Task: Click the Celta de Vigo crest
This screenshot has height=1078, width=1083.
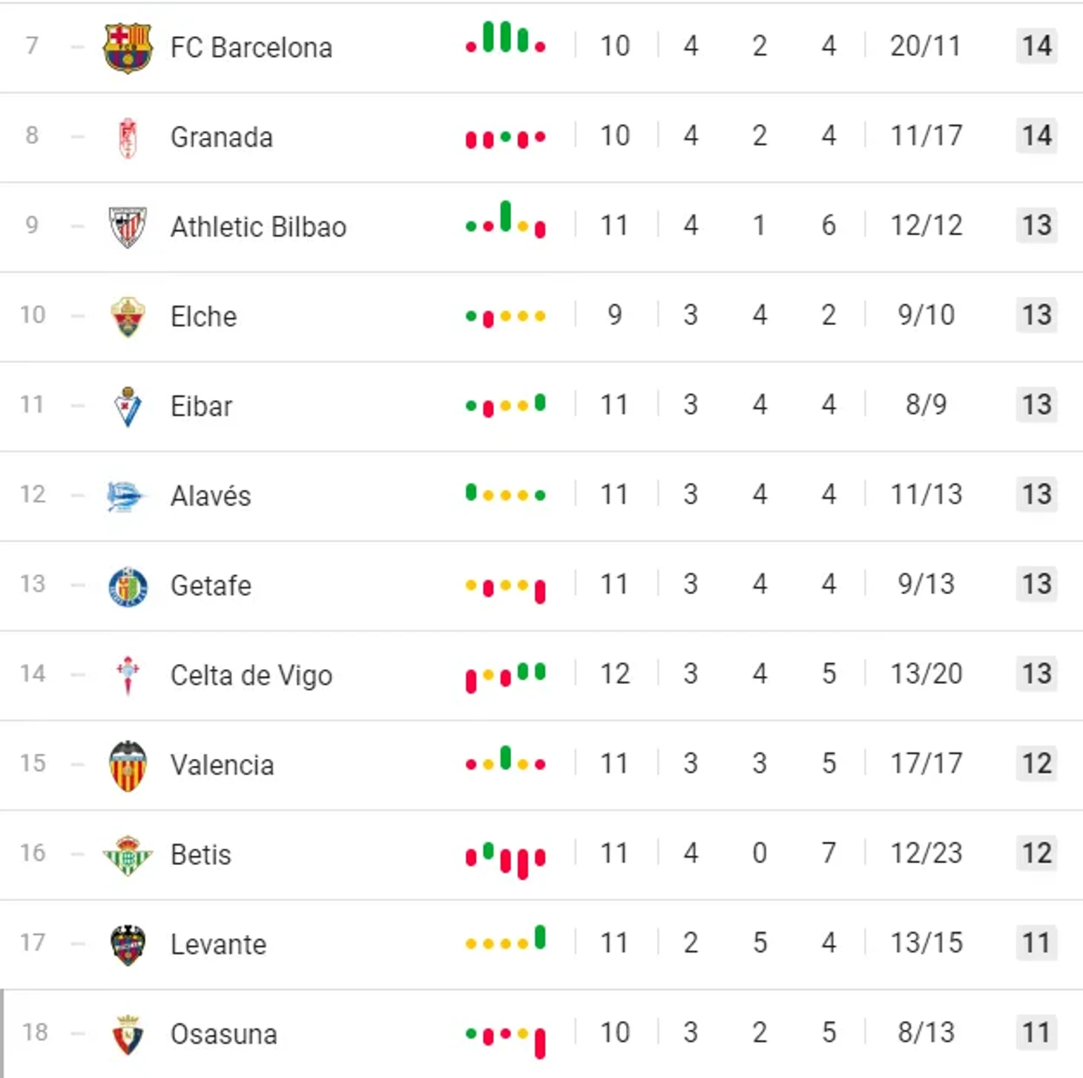Action: [x=128, y=675]
